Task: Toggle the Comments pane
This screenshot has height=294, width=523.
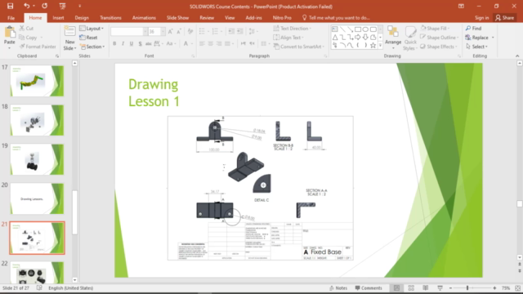Action: click(369, 288)
